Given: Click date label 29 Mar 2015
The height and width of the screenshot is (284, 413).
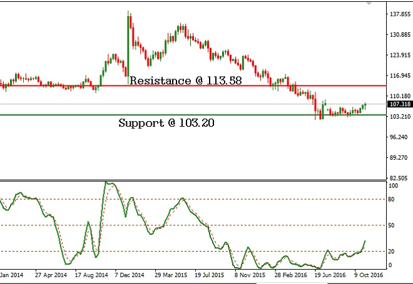Looking at the screenshot, I should (x=171, y=275).
